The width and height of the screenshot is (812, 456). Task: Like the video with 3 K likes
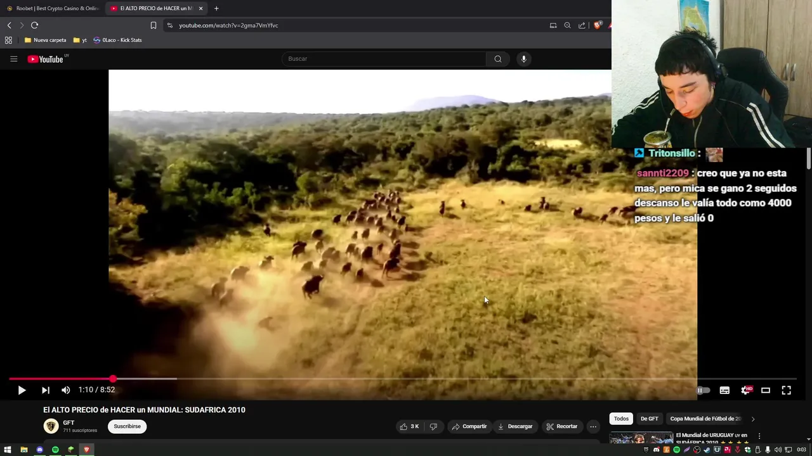click(409, 426)
